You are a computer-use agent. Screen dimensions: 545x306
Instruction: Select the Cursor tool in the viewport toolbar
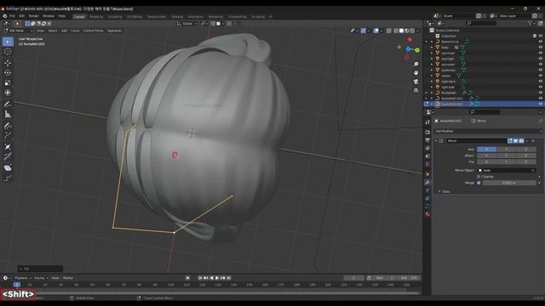point(8,52)
